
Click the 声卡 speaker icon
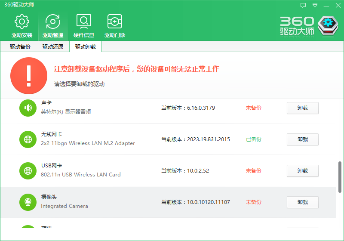click(x=28, y=108)
